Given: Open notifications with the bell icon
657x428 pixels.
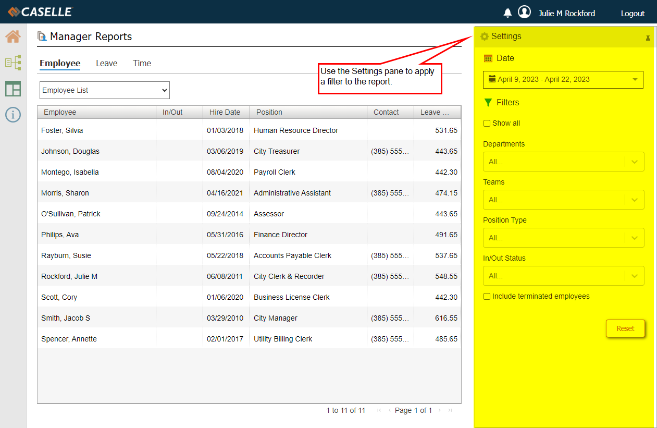Looking at the screenshot, I should tap(507, 13).
